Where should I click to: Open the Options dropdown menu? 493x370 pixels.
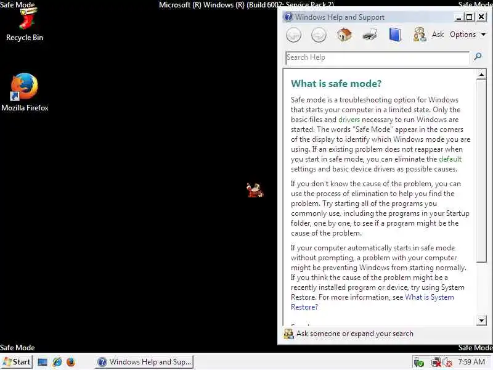click(x=468, y=35)
